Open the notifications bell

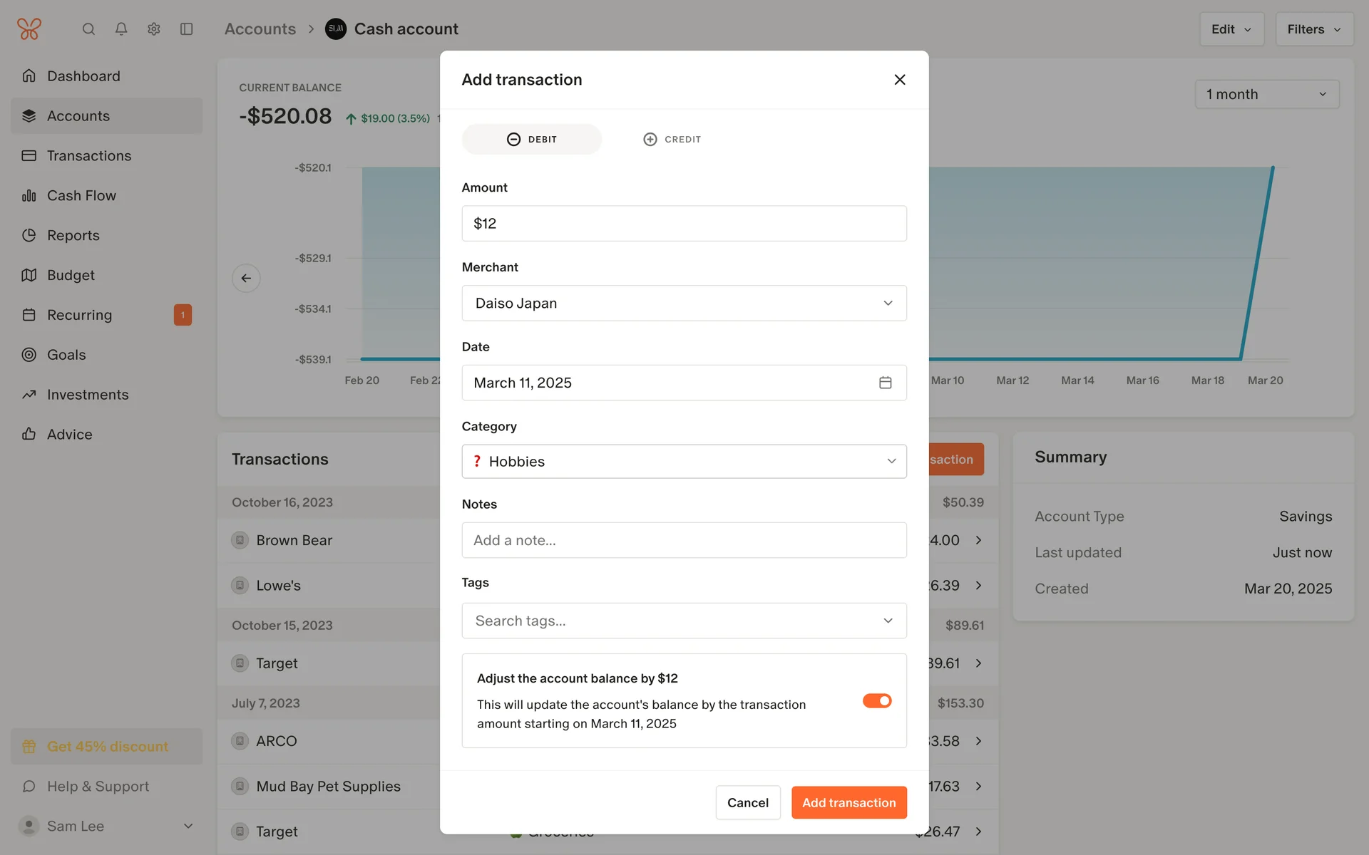[x=121, y=29]
